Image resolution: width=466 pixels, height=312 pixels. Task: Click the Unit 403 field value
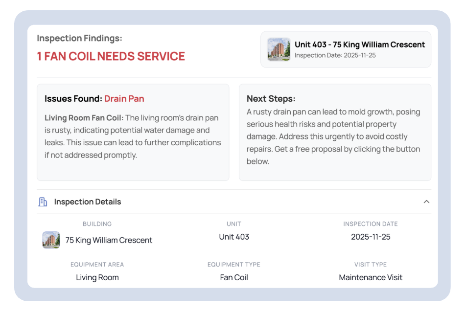233,237
